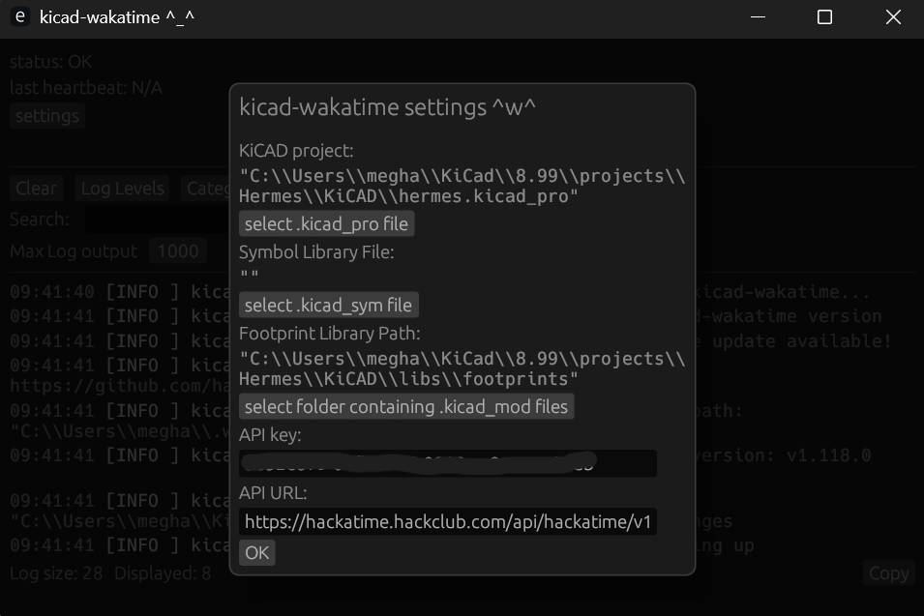Click 'select folder containing .kicad_mod files'

pos(405,406)
